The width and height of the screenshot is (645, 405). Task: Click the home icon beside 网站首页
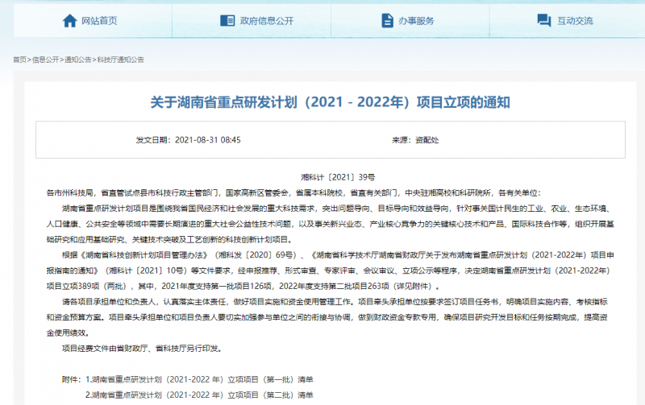69,21
